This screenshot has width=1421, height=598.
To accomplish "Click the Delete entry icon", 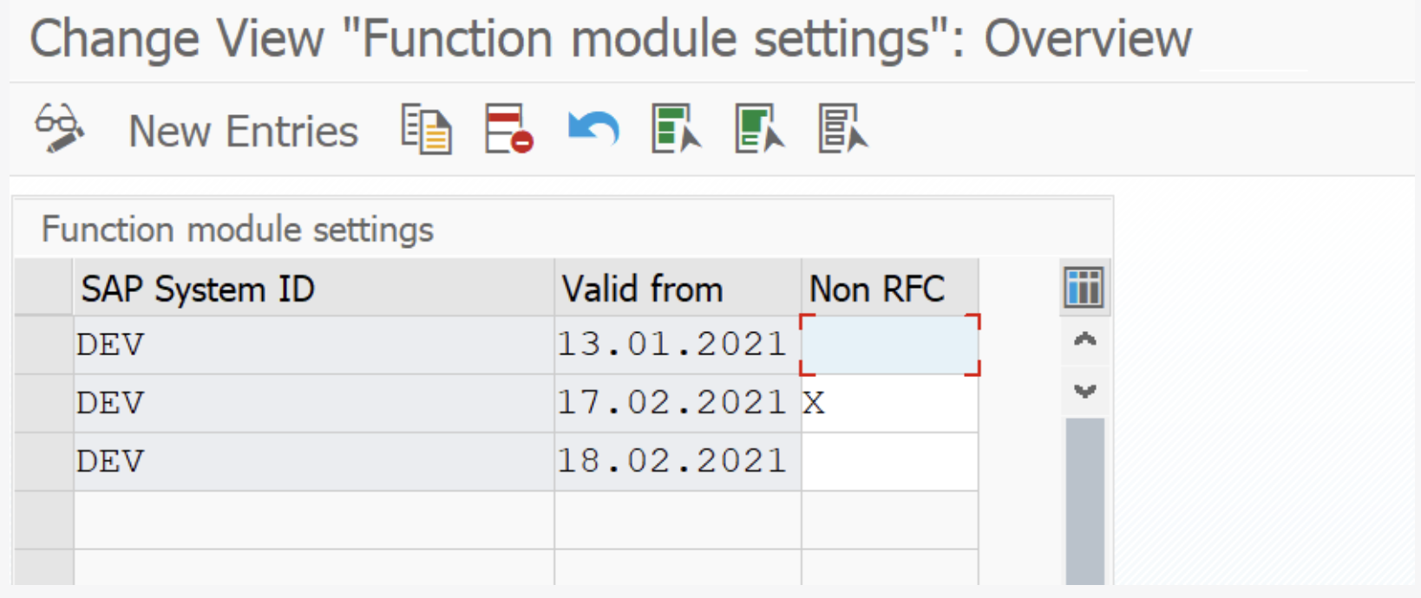I will point(508,129).
